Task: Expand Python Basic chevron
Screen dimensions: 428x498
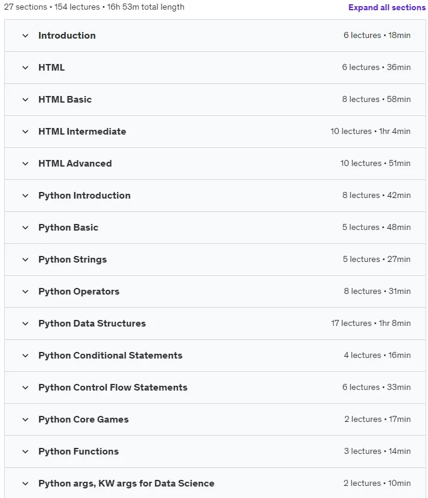Action: coord(25,228)
